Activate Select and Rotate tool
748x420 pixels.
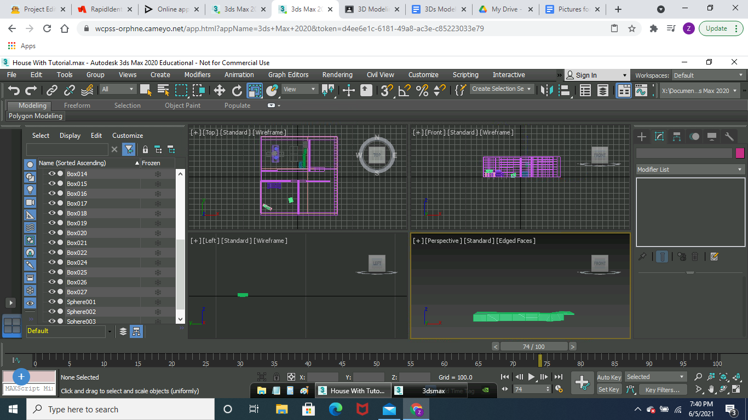tap(237, 90)
